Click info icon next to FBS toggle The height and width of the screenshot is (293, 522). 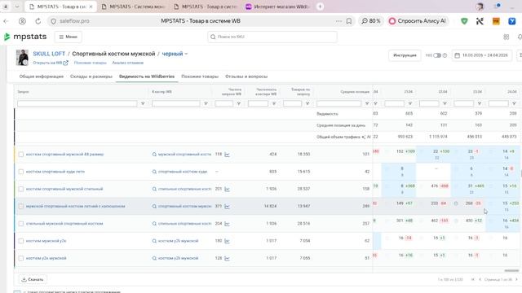coord(445,55)
